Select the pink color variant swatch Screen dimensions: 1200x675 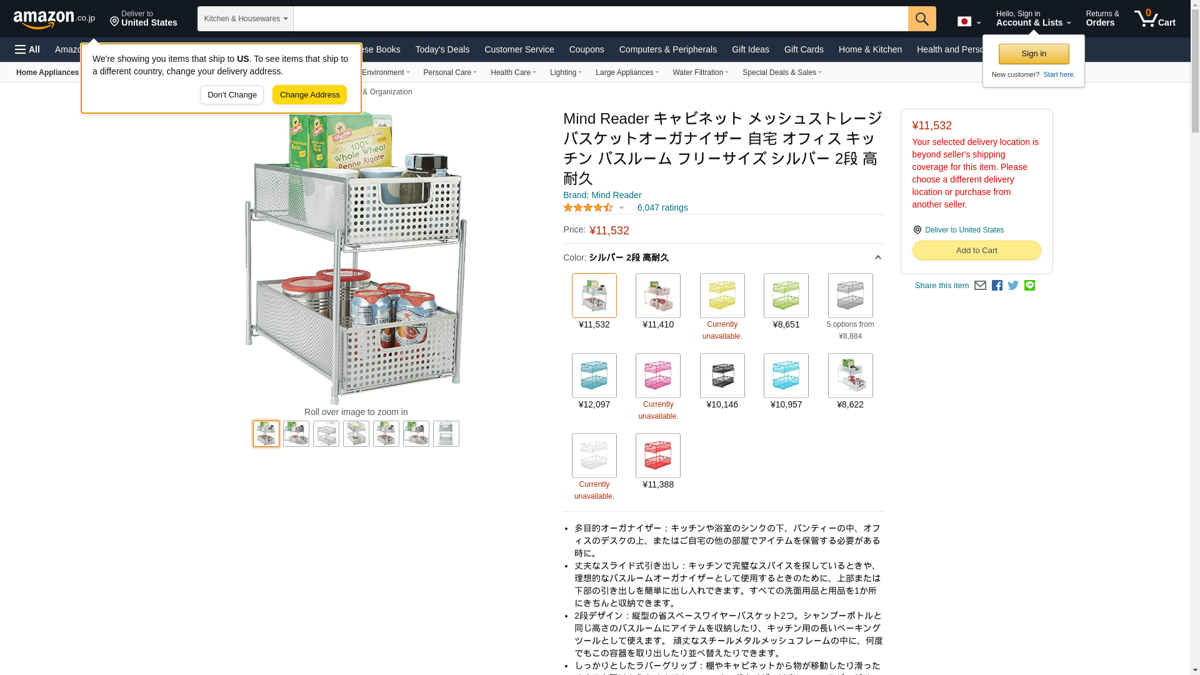click(x=658, y=376)
